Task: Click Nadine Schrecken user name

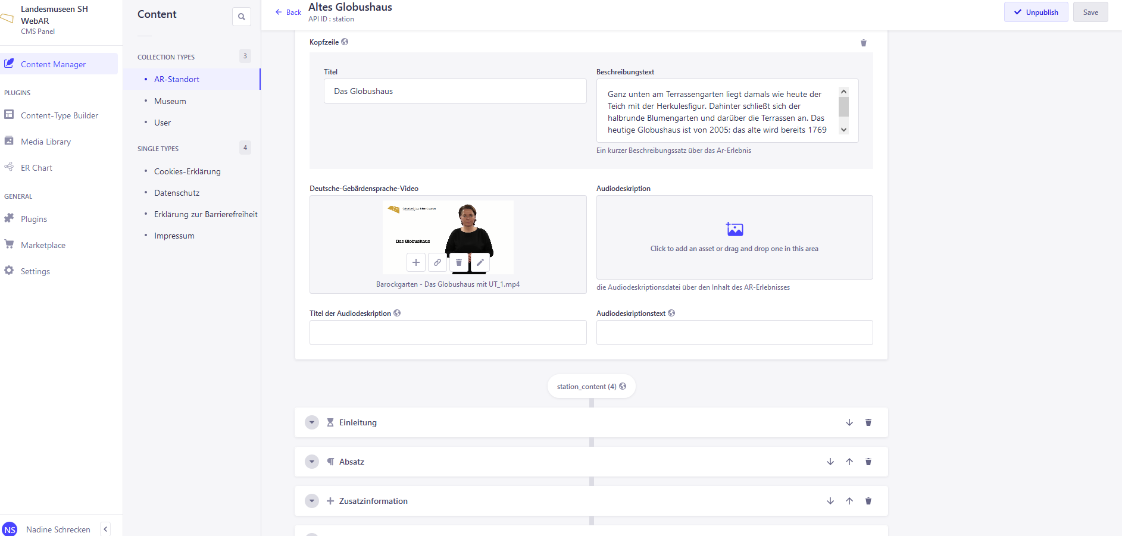Action: (x=58, y=529)
